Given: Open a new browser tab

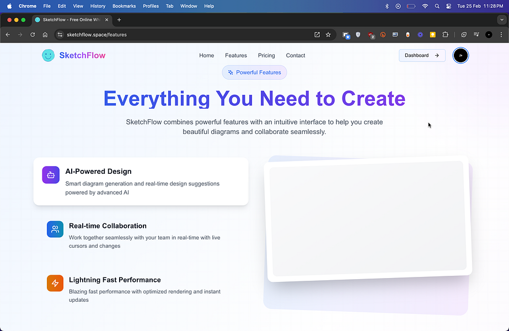Looking at the screenshot, I should click(119, 20).
